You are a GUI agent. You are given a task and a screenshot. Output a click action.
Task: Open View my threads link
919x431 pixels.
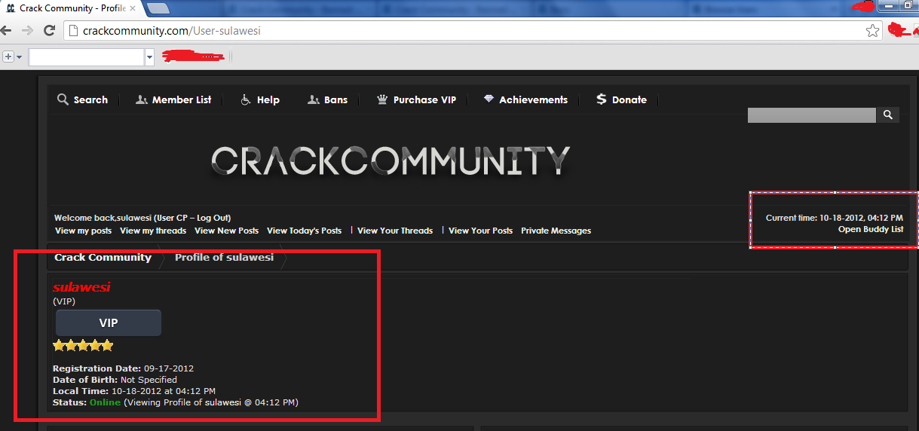(153, 231)
